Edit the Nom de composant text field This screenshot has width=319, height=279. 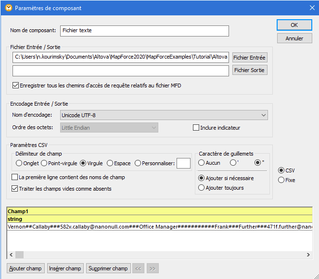pos(144,31)
